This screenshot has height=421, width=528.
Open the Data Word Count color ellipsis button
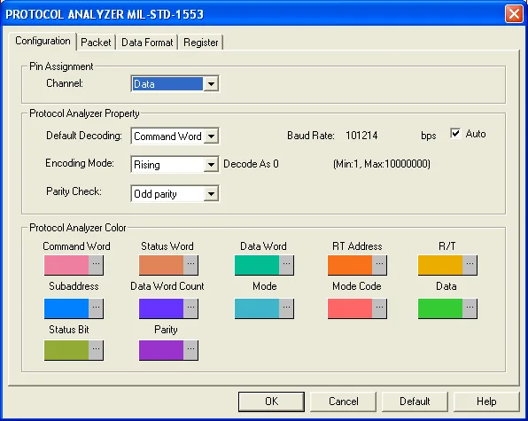point(191,308)
